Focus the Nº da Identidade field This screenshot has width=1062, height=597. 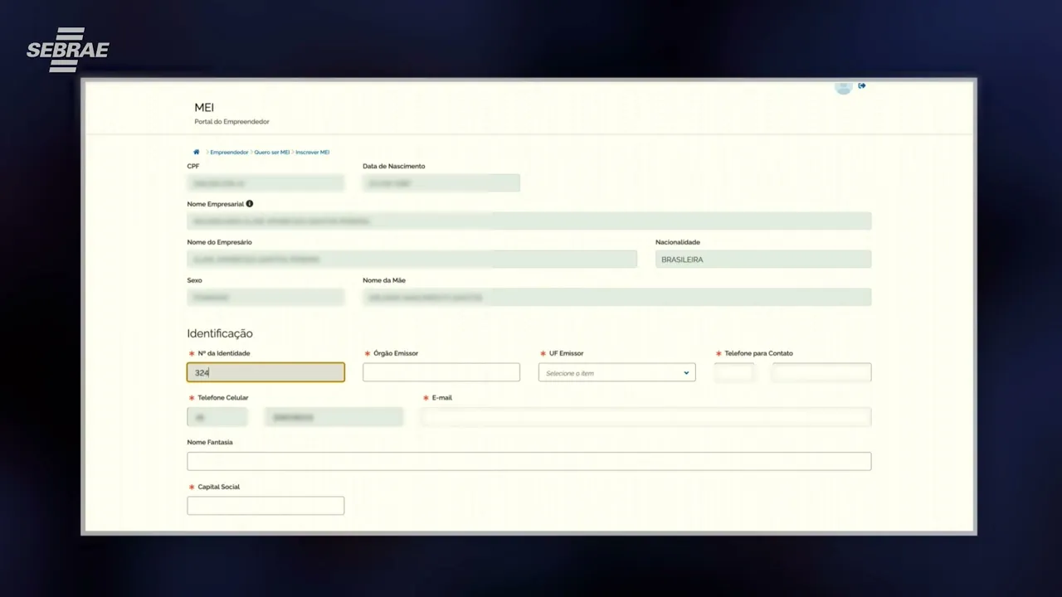265,372
